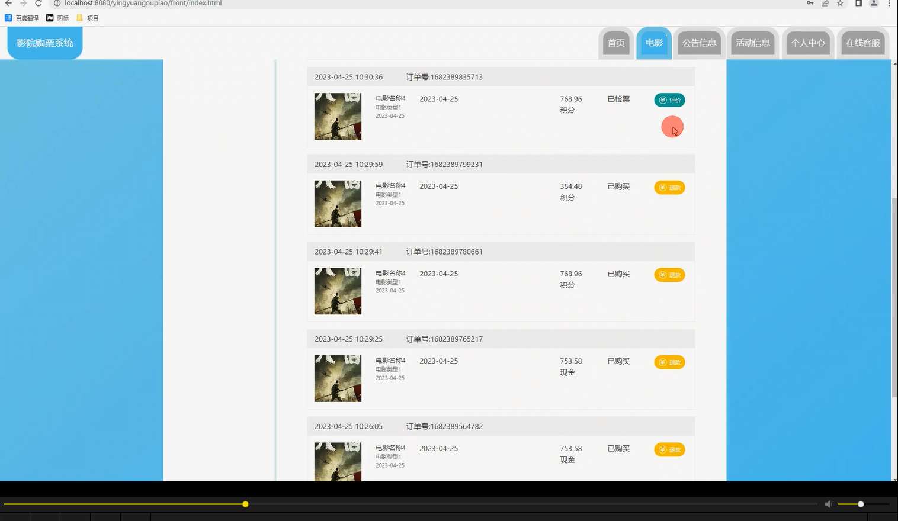The width and height of the screenshot is (898, 521).
Task: Click movie poster of order 1682389799231
Action: [338, 204]
